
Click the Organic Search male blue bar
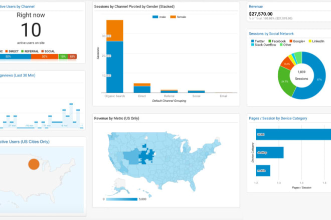pos(115,67)
